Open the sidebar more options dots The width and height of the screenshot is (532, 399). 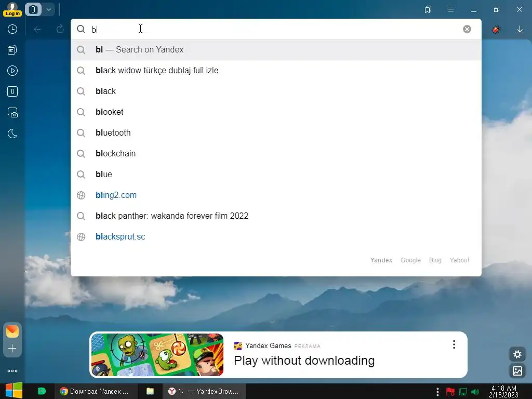[x=12, y=371]
